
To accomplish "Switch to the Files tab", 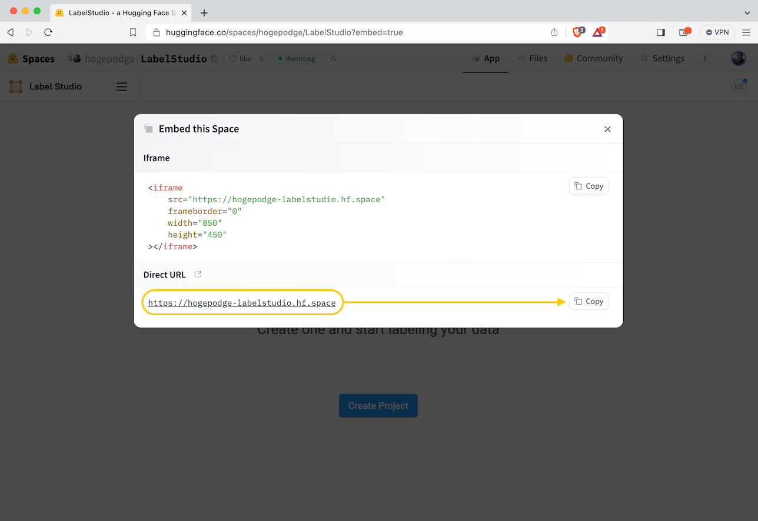I will pos(532,59).
